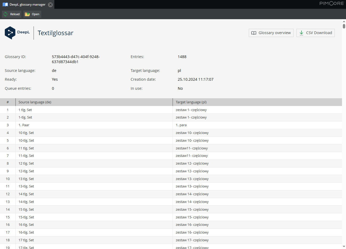
Task: Click source cell '15 tlg. Set'
Action: 94,210
